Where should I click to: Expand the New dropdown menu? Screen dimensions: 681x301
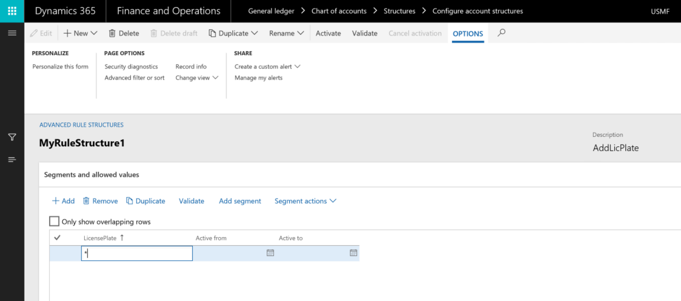[x=80, y=33]
